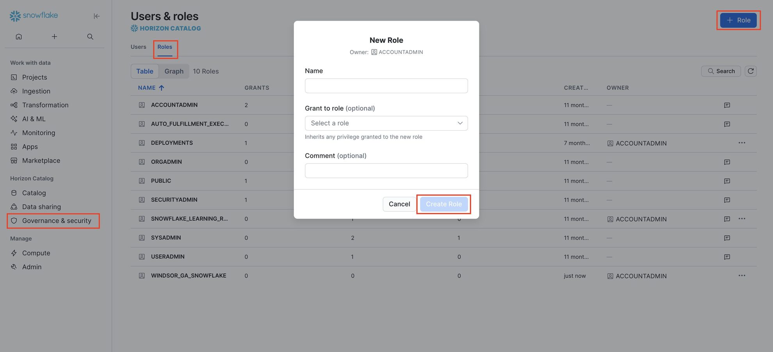Viewport: 773px width, 352px height.
Task: Click the Search button above table
Action: pos(721,71)
